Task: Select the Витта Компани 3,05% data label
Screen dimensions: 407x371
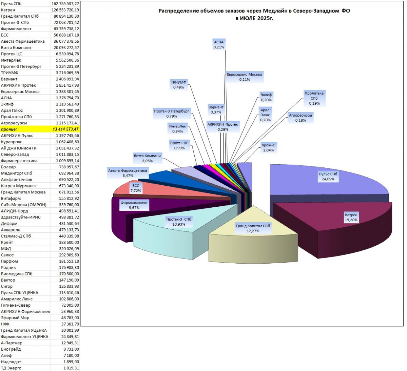Action: coord(147,158)
